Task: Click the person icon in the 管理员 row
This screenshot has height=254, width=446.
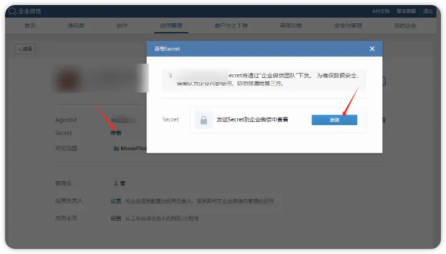Action: click(116, 183)
